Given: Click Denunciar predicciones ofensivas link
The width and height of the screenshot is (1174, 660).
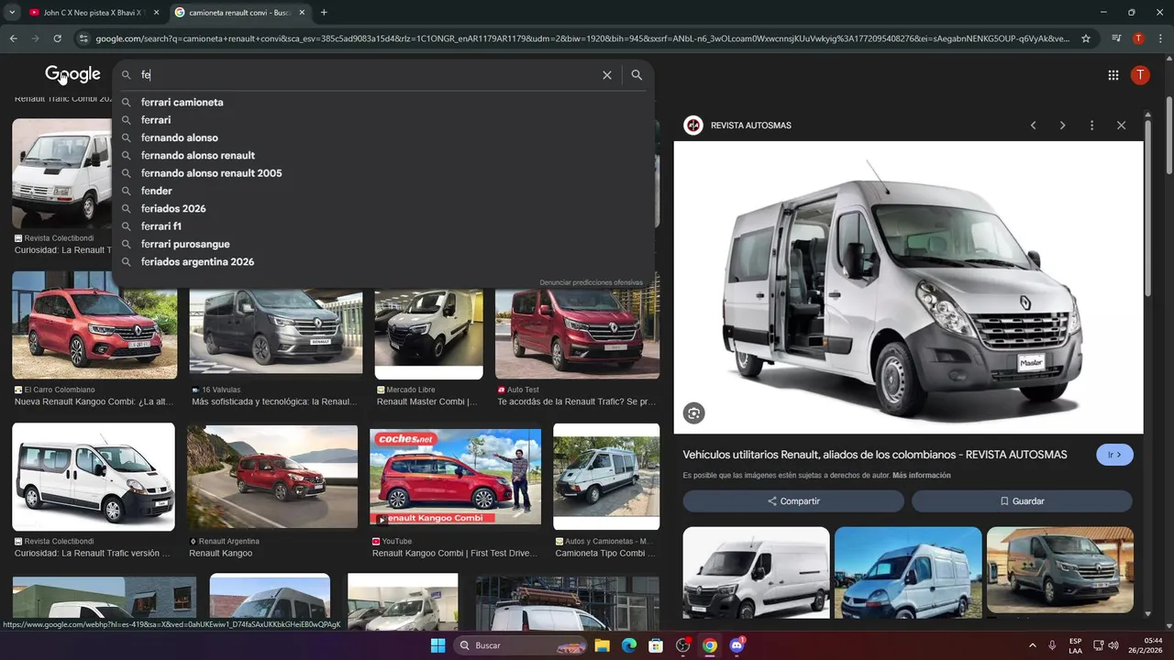Looking at the screenshot, I should [591, 282].
